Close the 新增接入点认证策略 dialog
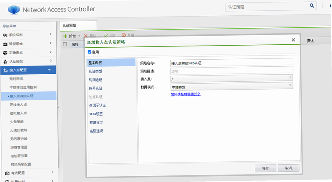Viewport: 332px width, 182px height. coord(293,40)
